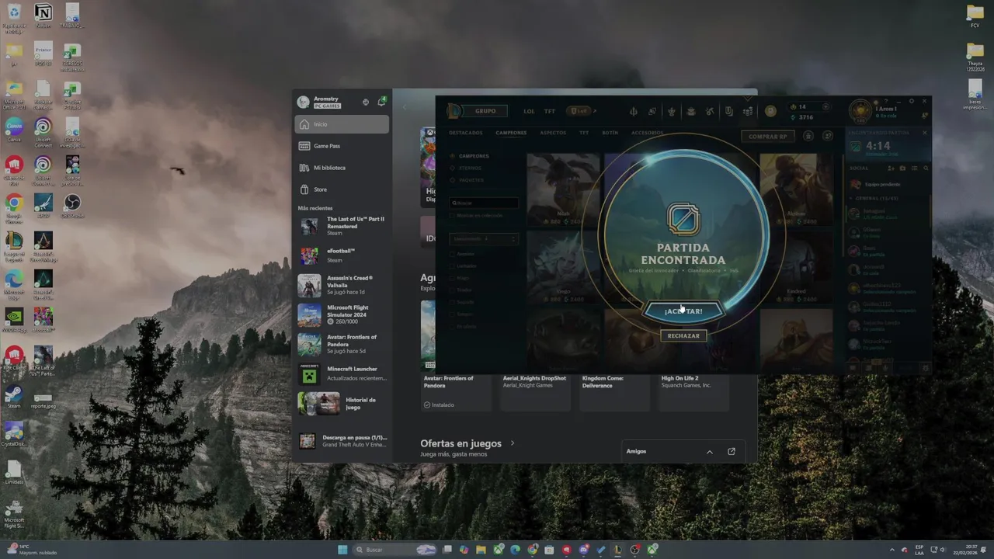
Task: Select Viego champion card in store
Action: point(564,268)
